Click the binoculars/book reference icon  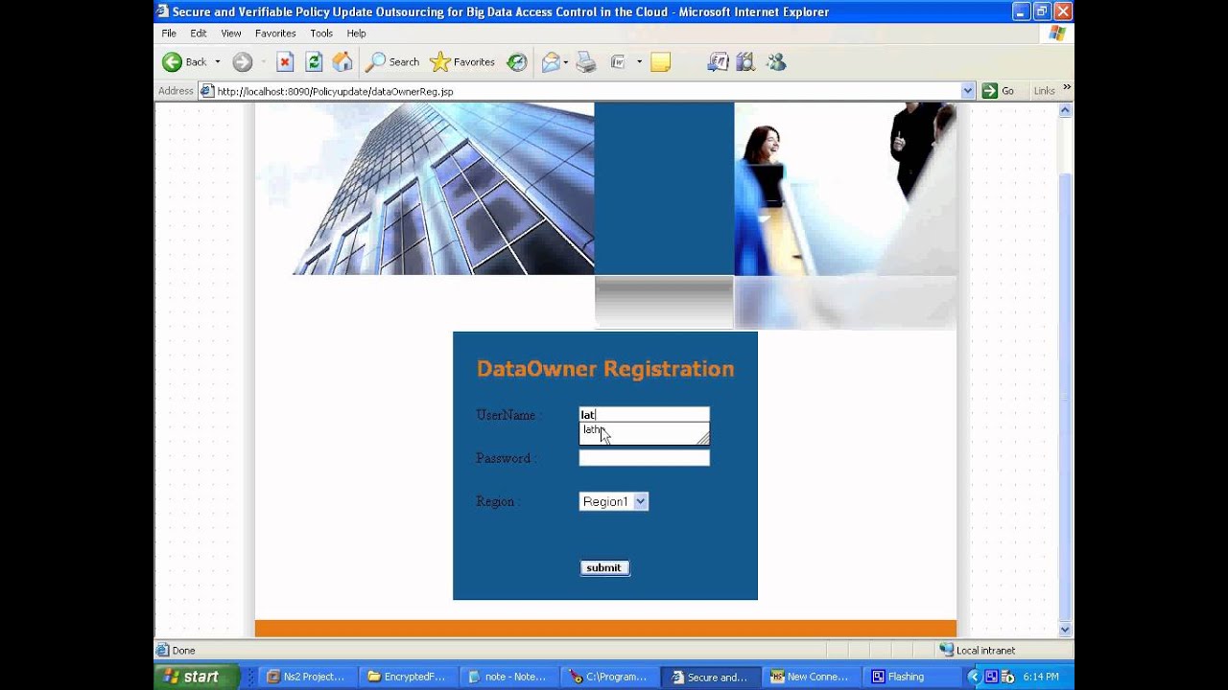tap(745, 62)
